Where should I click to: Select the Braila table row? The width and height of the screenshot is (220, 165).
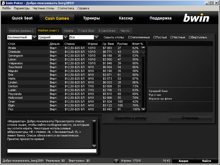click(74, 48)
